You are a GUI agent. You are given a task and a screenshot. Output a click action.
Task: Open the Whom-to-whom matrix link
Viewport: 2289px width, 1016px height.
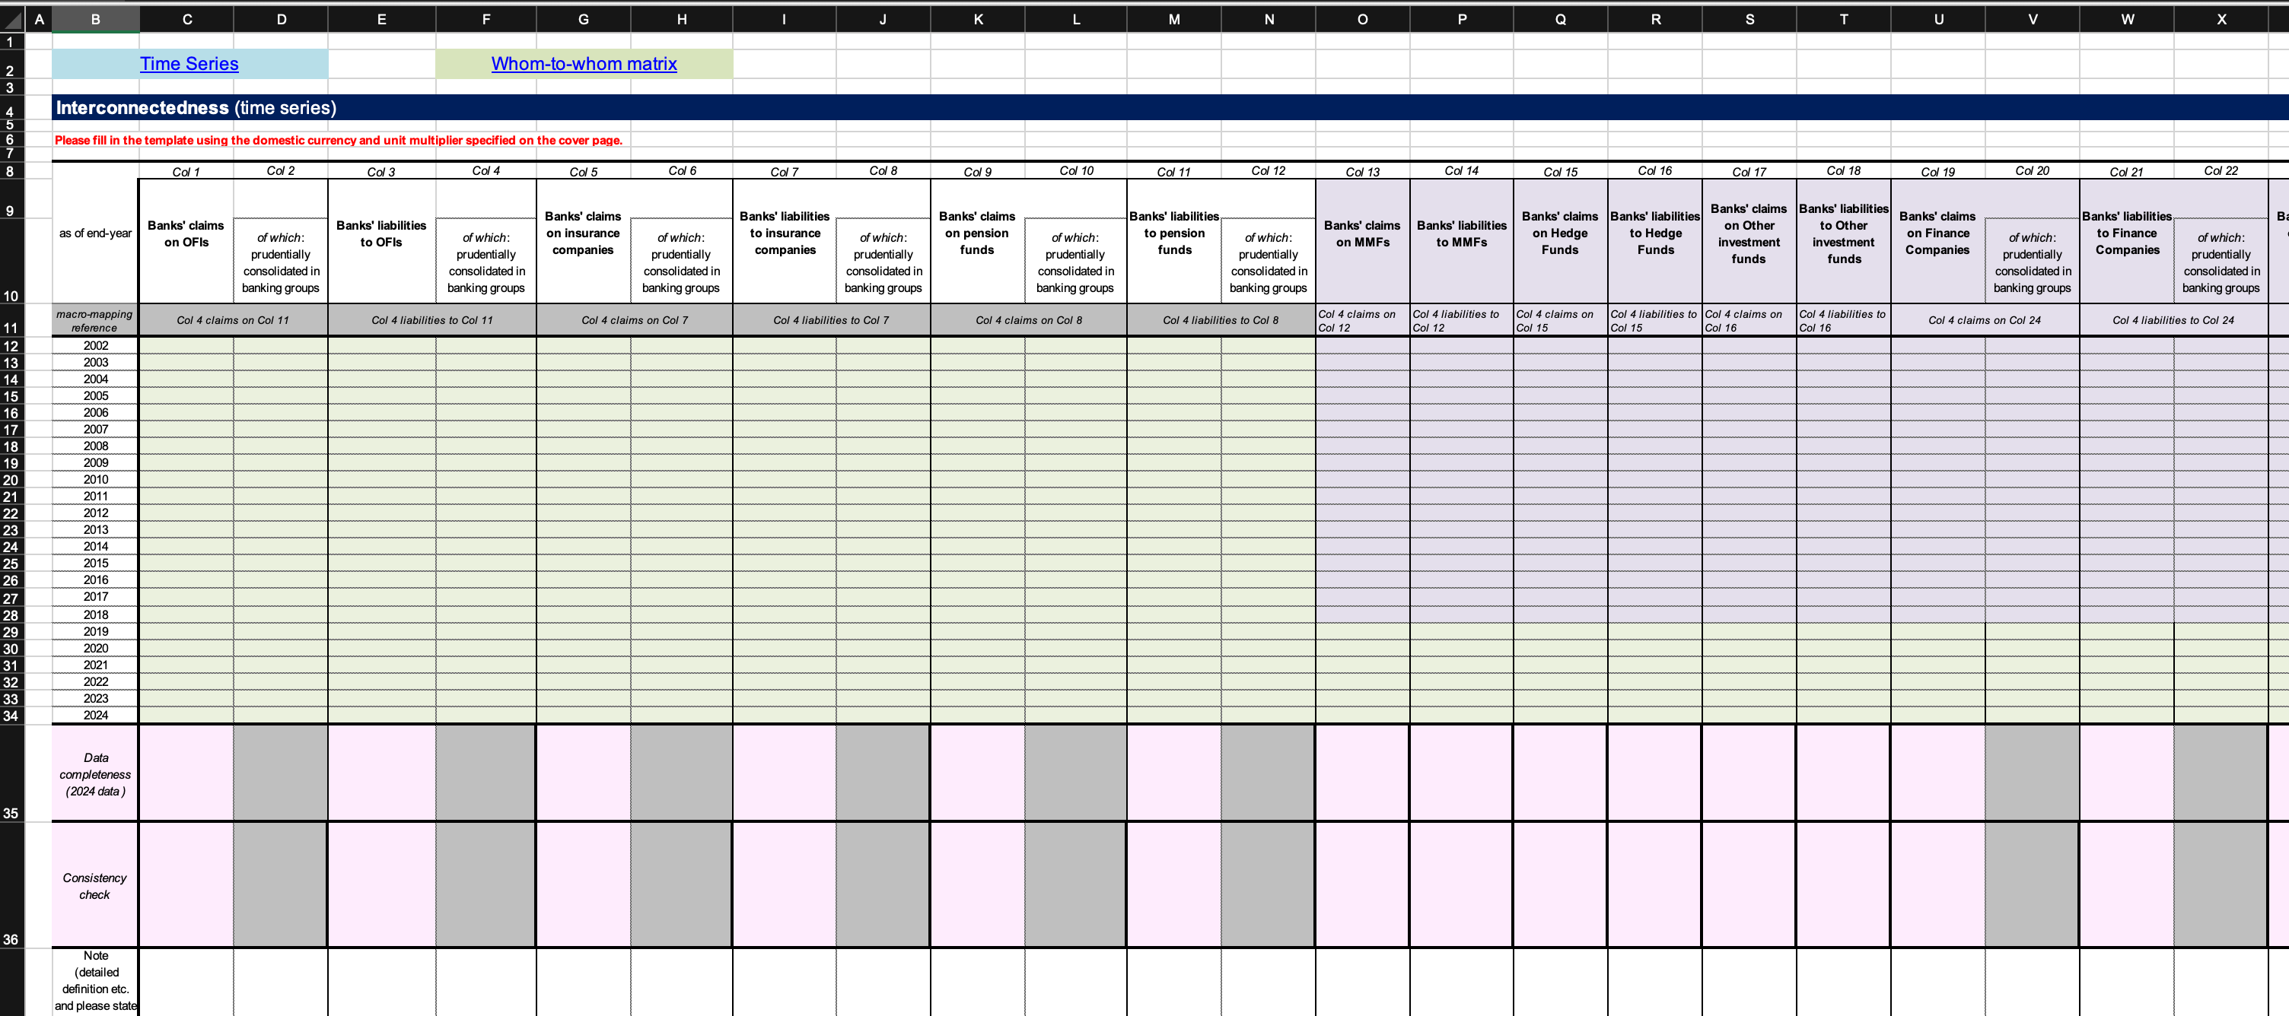coord(584,64)
